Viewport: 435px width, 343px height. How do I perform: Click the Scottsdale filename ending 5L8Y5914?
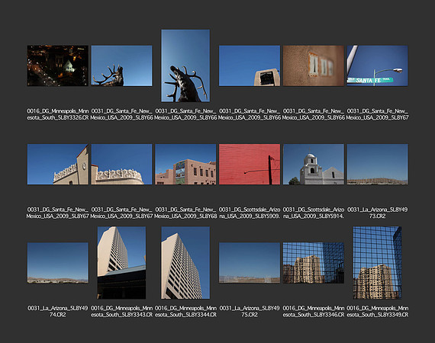(x=314, y=213)
